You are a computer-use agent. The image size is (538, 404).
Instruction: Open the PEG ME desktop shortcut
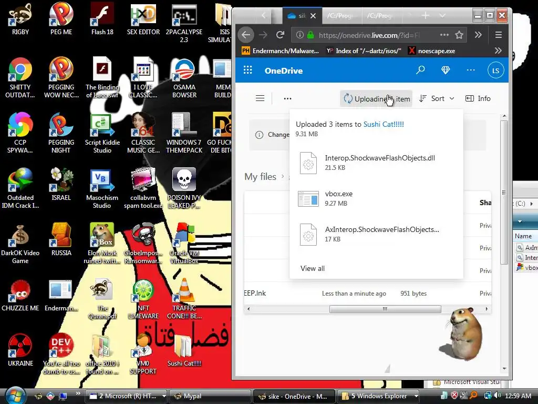coord(61,19)
